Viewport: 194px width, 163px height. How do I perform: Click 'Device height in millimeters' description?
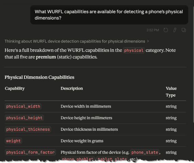(86, 118)
